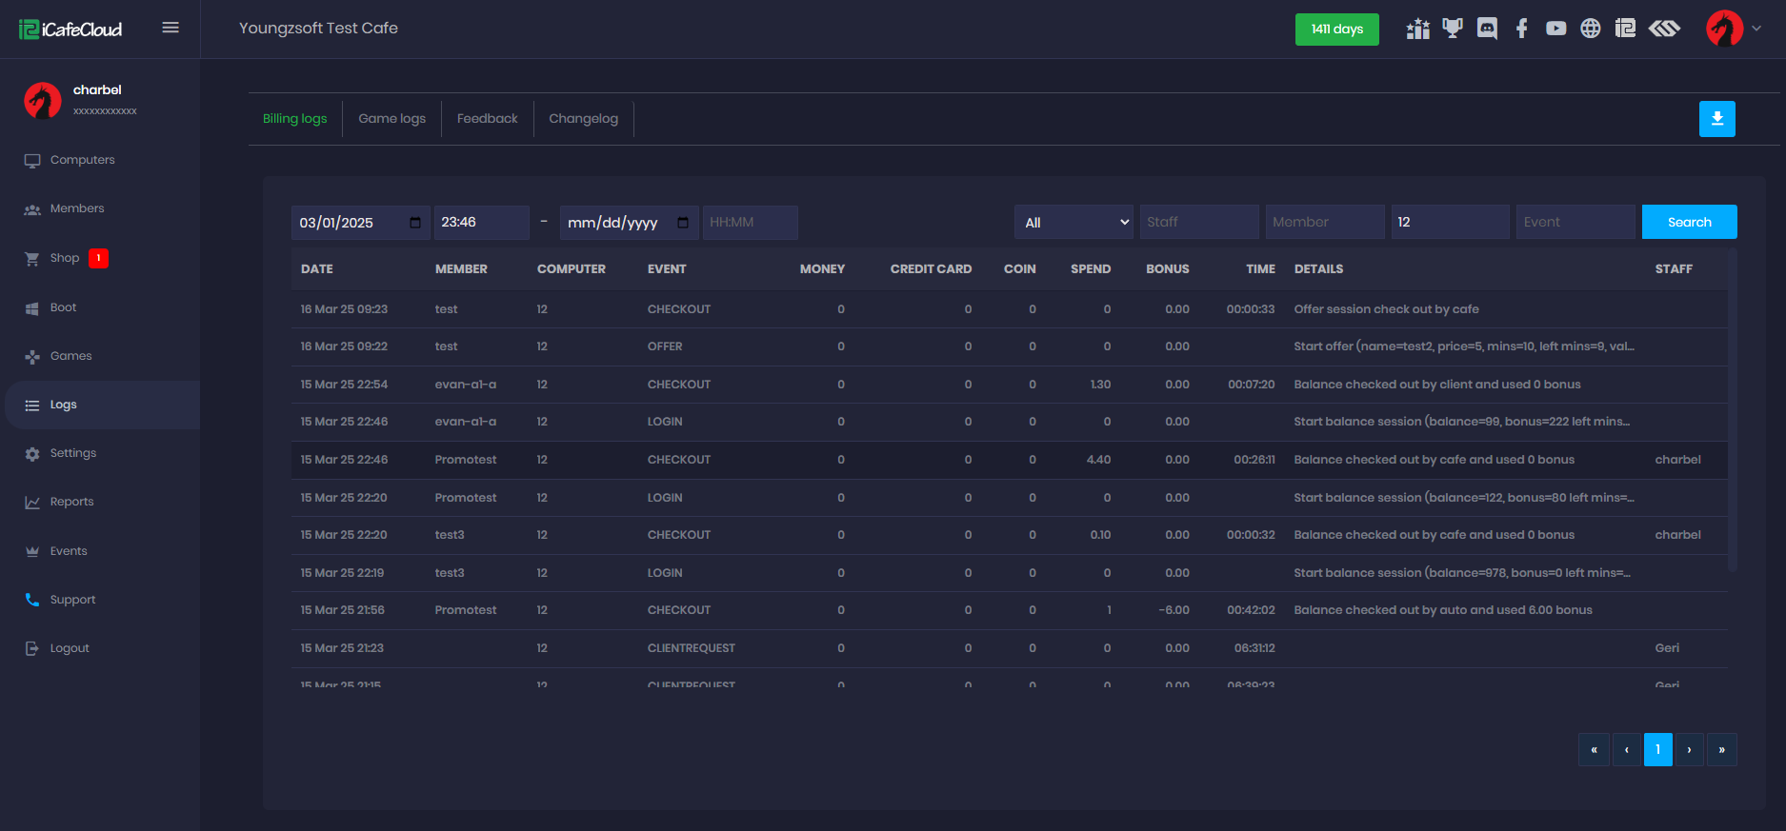The image size is (1786, 831).
Task: Open Shop in the sidebar
Action: [65, 258]
